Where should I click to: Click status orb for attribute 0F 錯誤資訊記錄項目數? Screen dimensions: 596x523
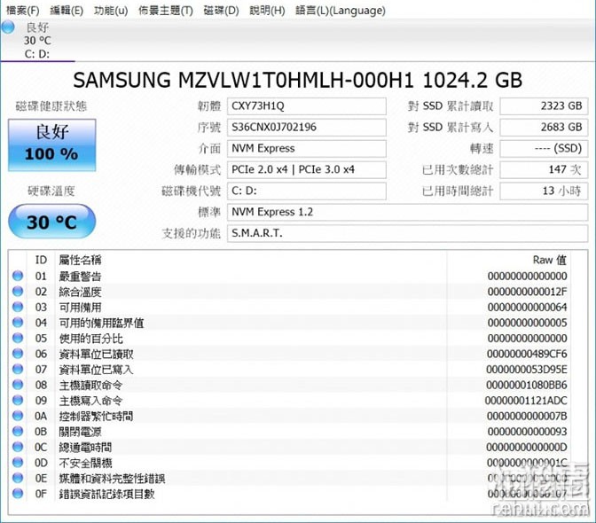pos(18,494)
